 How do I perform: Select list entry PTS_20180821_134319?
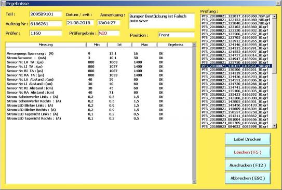pos(236,73)
